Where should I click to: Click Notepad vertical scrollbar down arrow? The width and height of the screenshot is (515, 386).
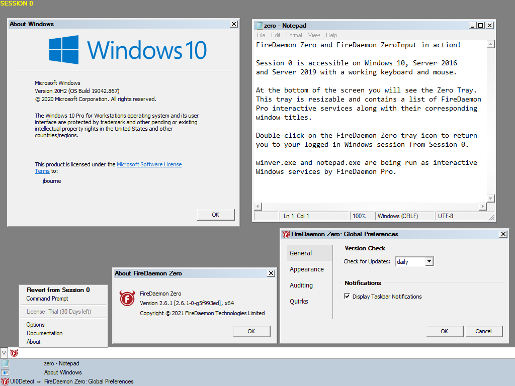click(491, 198)
